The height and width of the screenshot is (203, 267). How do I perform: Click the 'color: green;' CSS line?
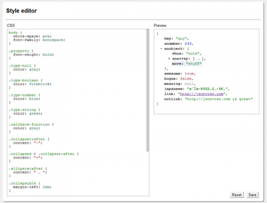28,113
